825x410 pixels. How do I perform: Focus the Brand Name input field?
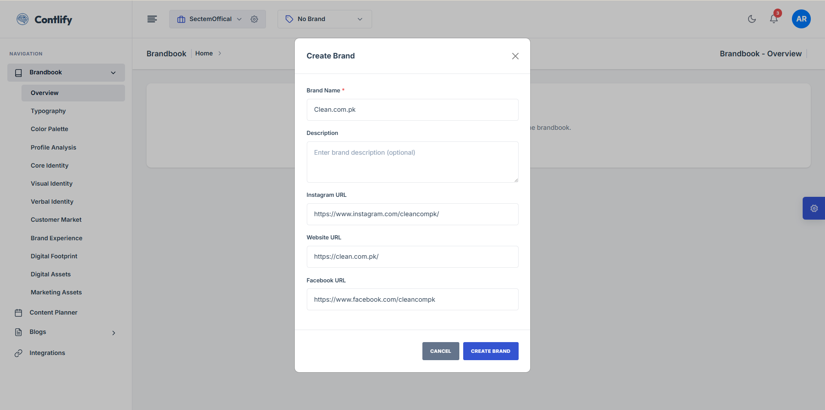pyautogui.click(x=412, y=110)
